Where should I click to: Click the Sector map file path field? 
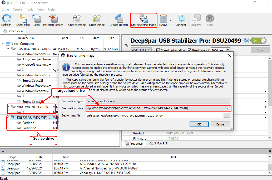coord(154,115)
